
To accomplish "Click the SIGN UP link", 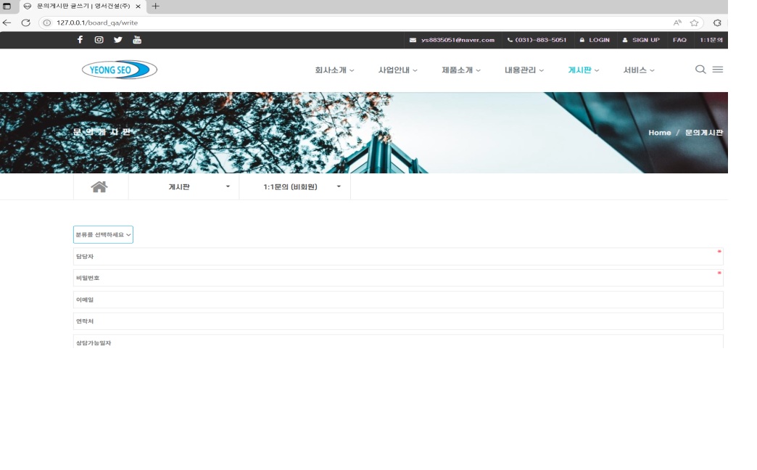I will [641, 40].
